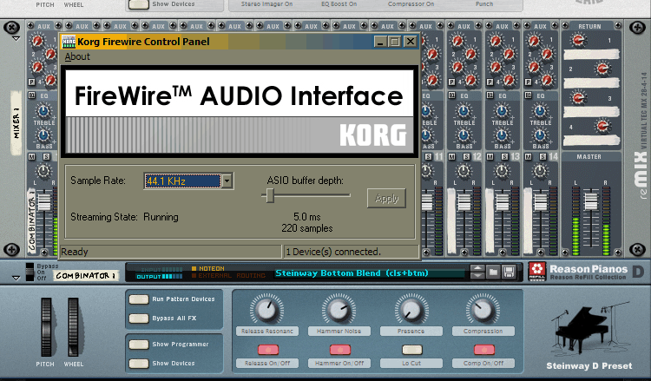
Task: Click the Return 3 knob
Action: [x=578, y=98]
